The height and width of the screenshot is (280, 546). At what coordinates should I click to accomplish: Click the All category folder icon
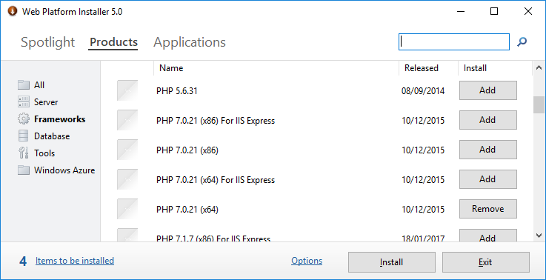click(23, 85)
